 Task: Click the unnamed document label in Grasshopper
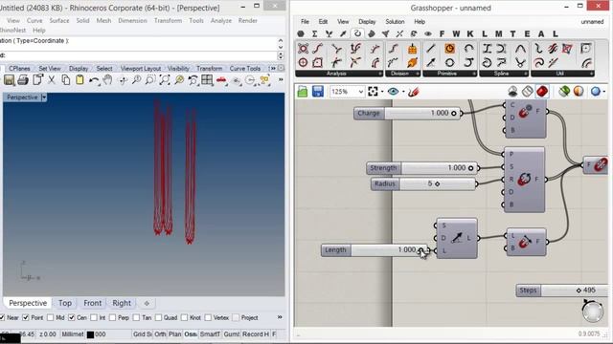coord(592,22)
